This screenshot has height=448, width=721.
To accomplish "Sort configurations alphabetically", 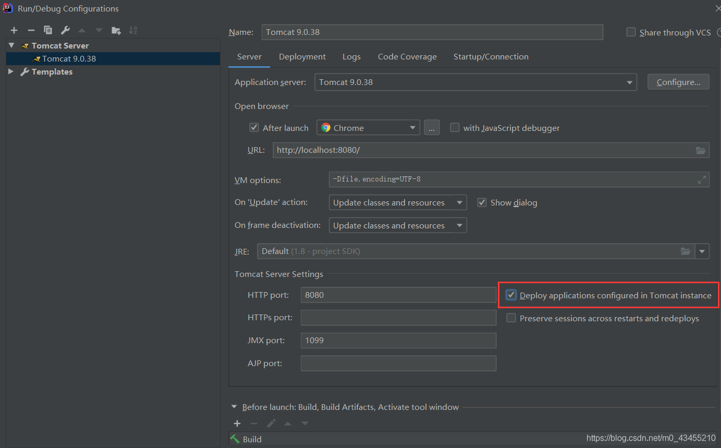I will click(x=133, y=30).
